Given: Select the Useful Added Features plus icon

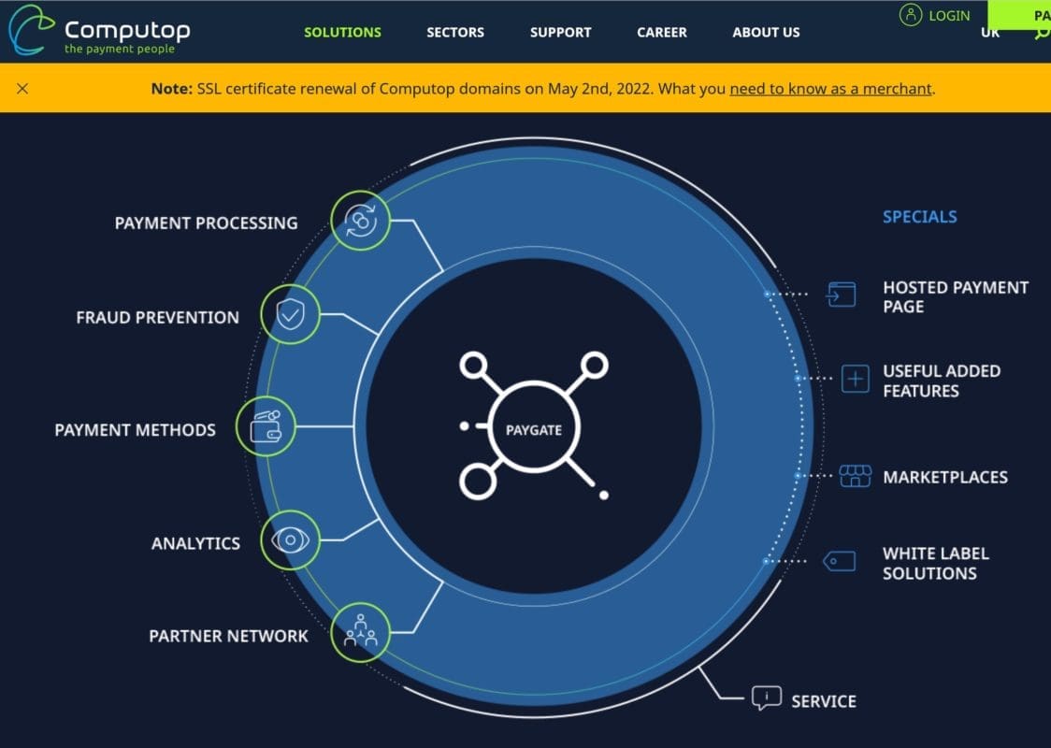Looking at the screenshot, I should [x=855, y=379].
